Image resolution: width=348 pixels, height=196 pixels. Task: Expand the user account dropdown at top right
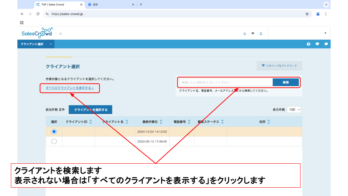point(325,33)
